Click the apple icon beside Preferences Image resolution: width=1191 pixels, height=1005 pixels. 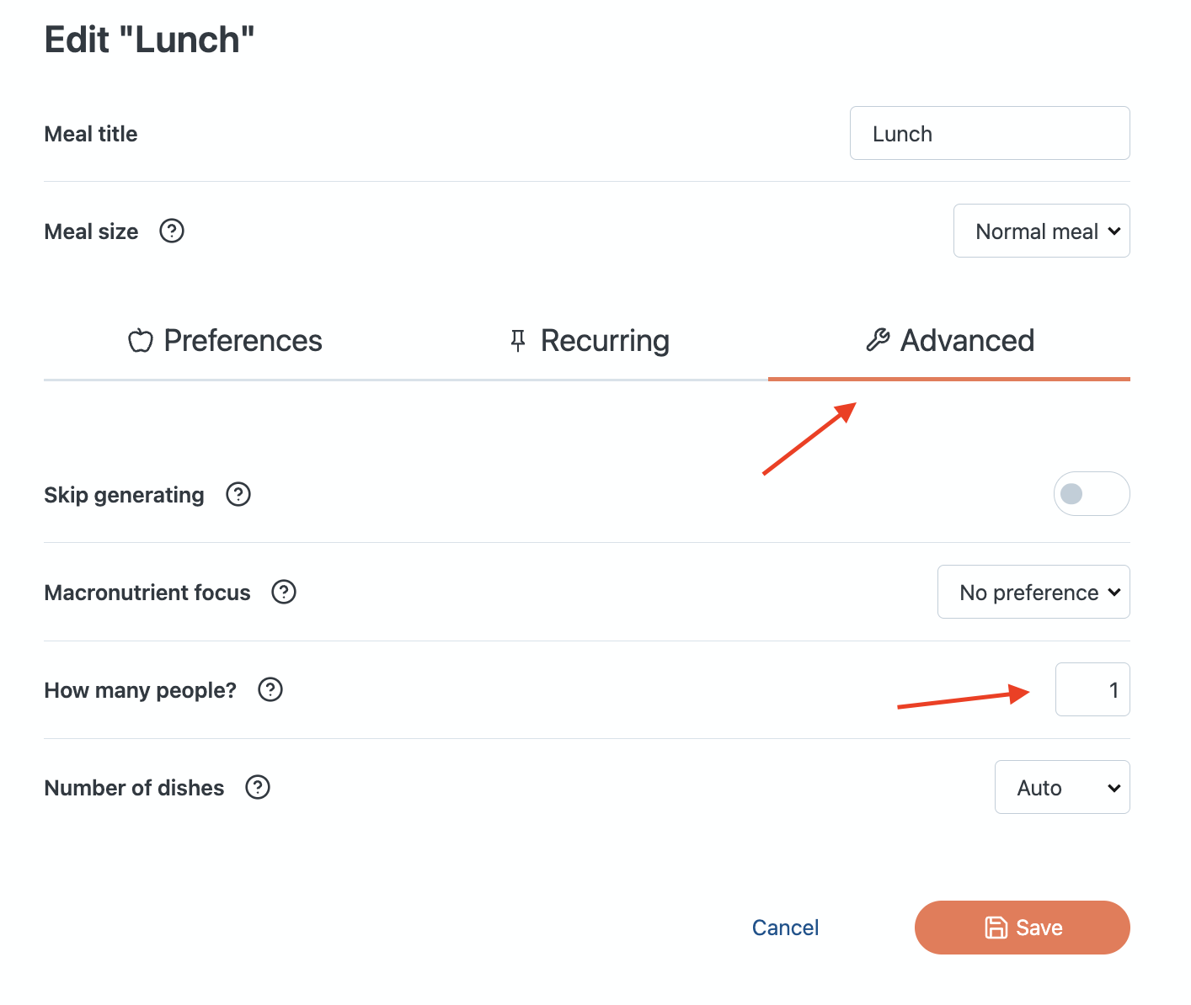pyautogui.click(x=141, y=341)
